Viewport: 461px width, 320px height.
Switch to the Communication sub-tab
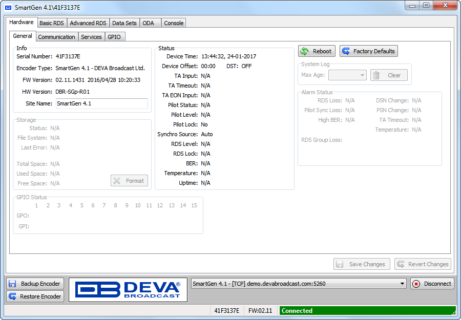[x=56, y=37]
